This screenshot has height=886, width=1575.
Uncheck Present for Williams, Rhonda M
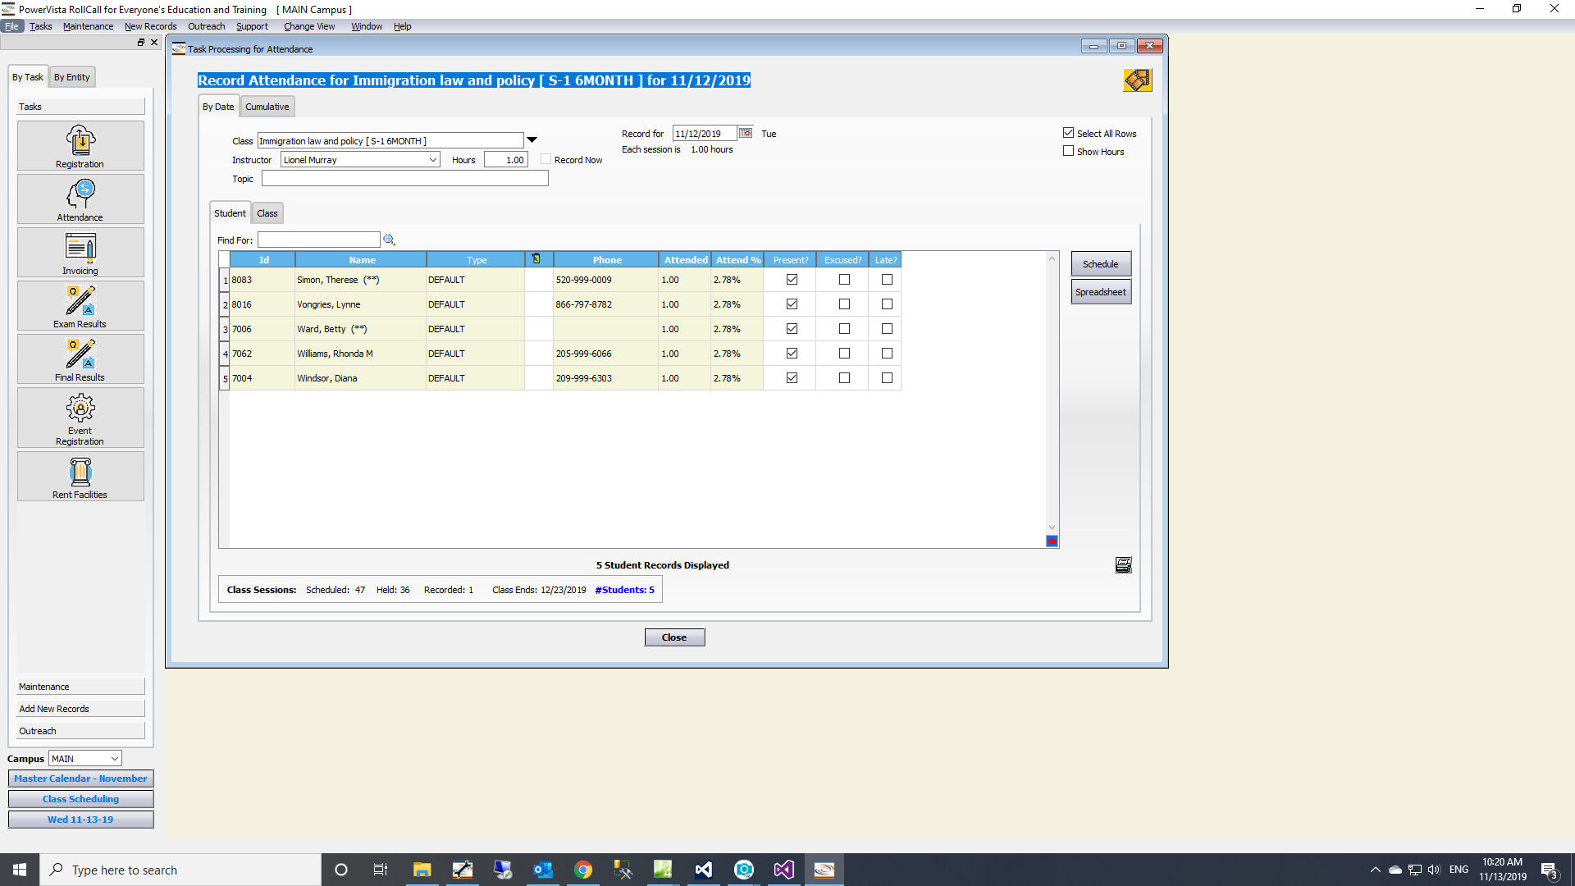click(792, 354)
